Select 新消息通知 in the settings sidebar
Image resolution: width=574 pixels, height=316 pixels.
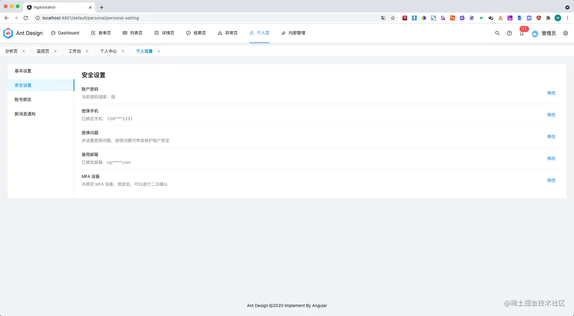pos(41,114)
